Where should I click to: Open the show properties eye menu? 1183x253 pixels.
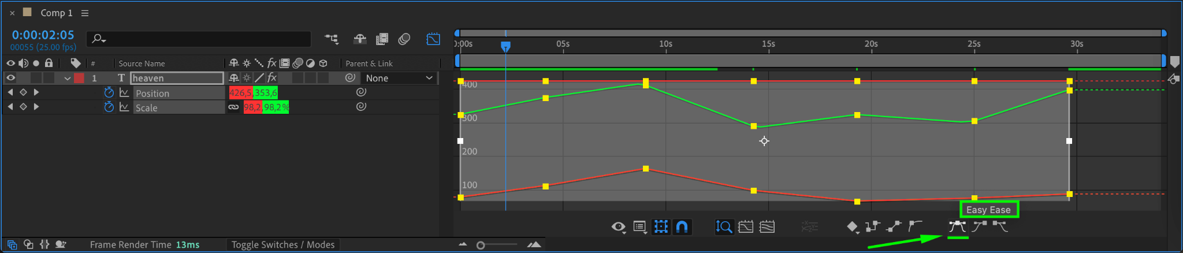619,227
